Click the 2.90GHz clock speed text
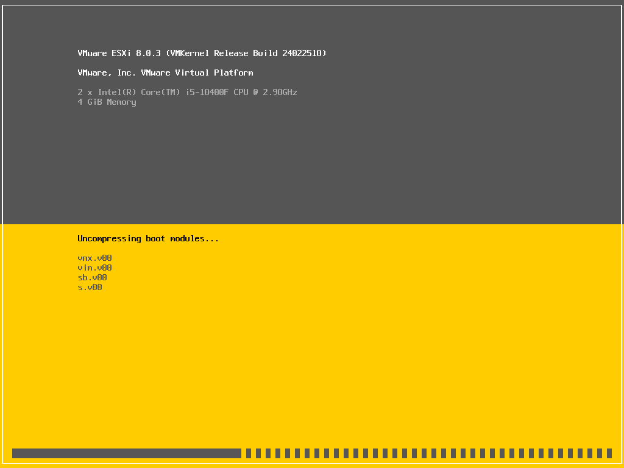The image size is (624, 468). pyautogui.click(x=280, y=92)
